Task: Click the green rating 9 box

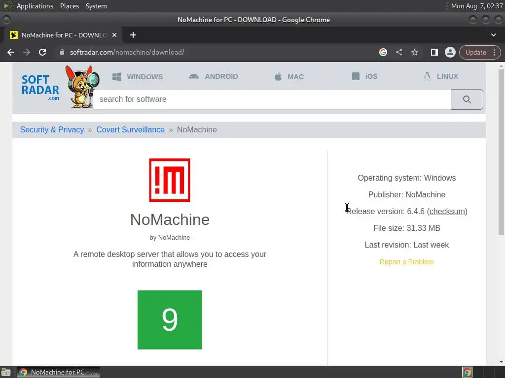Action: tap(170, 320)
